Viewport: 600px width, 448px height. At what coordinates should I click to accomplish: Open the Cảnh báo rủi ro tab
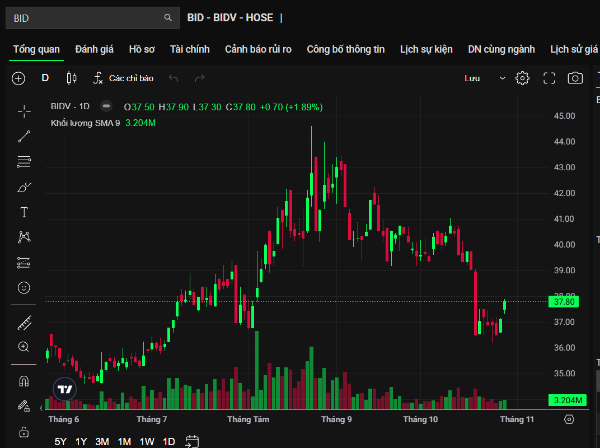point(258,49)
